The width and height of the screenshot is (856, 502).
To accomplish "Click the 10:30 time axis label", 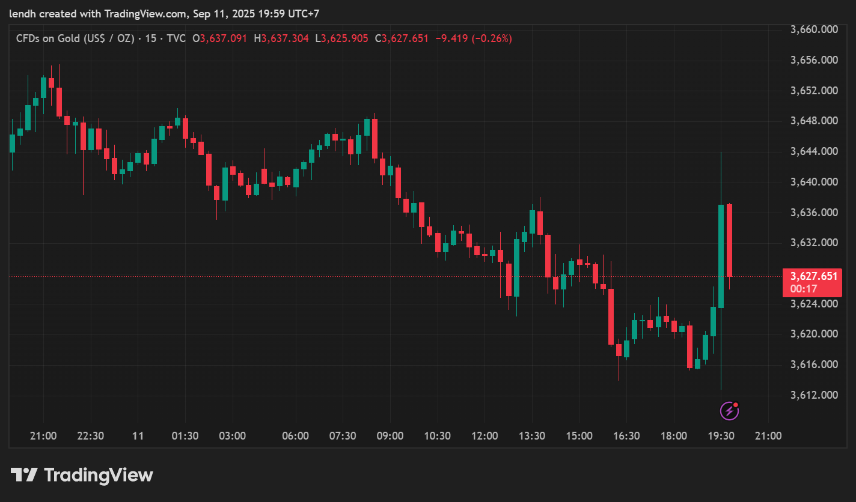I will (437, 436).
